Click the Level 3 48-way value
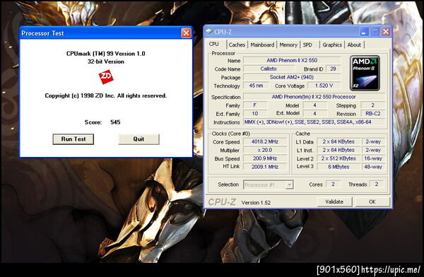Viewport: 424px width, 277px height. (x=373, y=167)
